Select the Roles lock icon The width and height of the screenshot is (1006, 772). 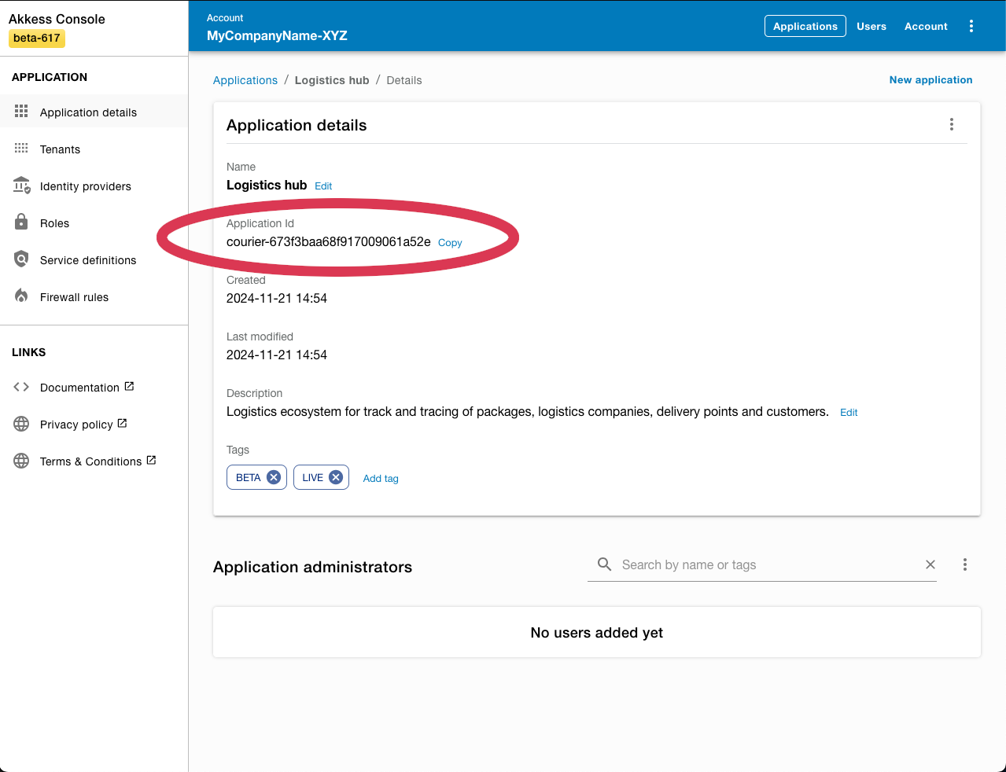point(21,222)
